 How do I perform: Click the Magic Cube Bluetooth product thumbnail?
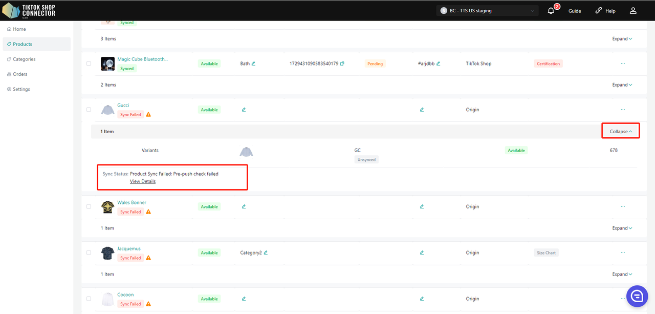pyautogui.click(x=107, y=64)
